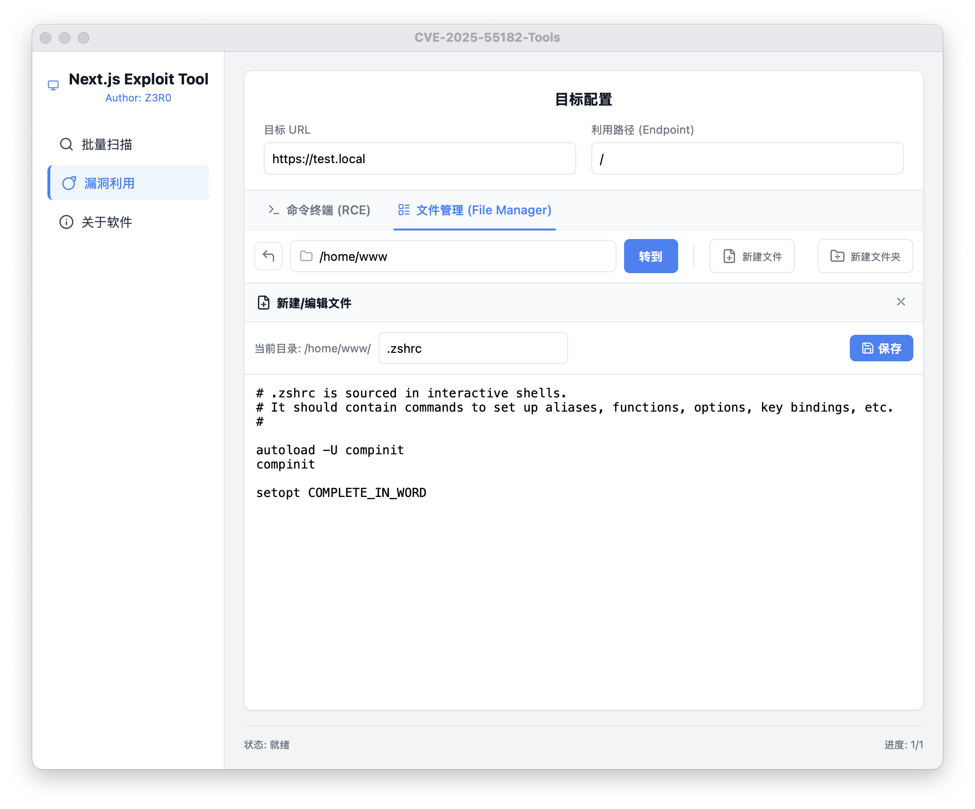
Task: Click the terminal prompt icon on RCE tab
Action: pyautogui.click(x=274, y=210)
